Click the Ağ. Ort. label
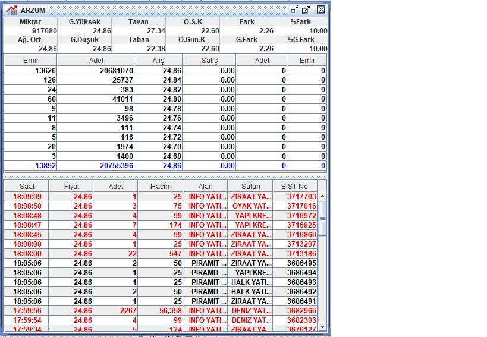Image resolution: width=487 pixels, height=337 pixels. click(x=30, y=40)
